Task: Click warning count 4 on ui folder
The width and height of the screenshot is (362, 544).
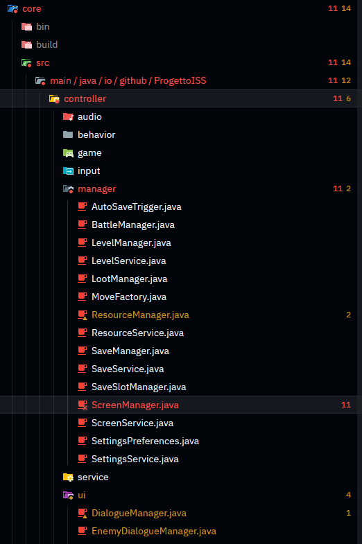Action: 348,495
